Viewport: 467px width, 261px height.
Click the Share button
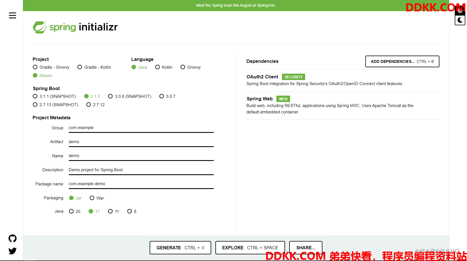pyautogui.click(x=306, y=248)
